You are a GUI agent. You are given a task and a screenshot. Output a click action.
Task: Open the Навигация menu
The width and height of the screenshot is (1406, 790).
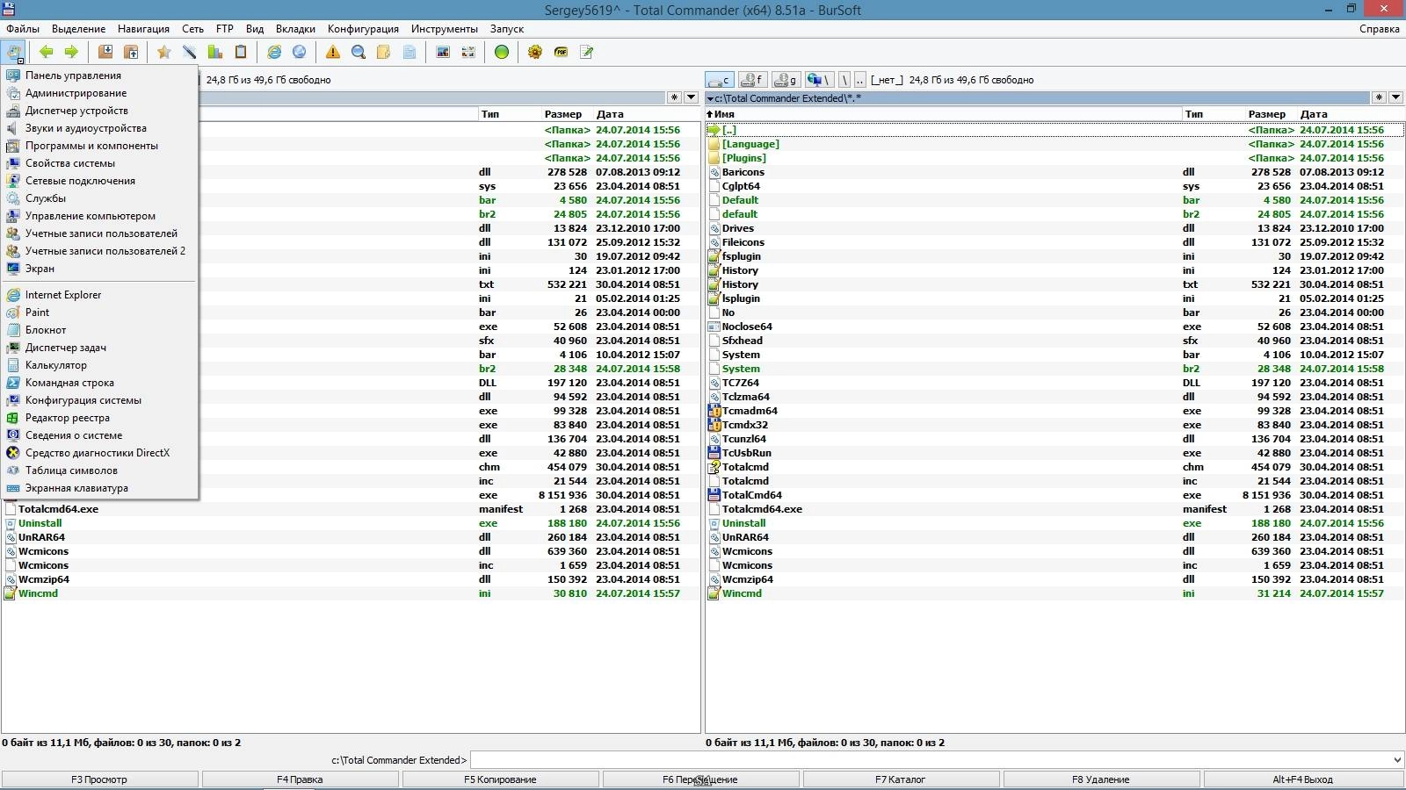point(143,28)
